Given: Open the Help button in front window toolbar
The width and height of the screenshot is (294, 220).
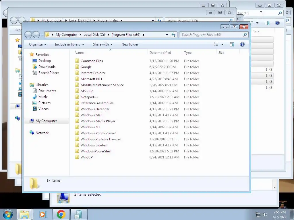Looking at the screenshot, I should click(242, 44).
